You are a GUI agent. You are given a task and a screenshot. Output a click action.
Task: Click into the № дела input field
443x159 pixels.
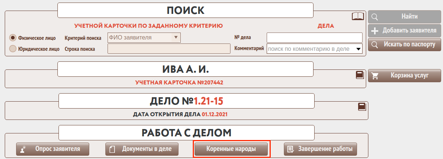point(314,37)
